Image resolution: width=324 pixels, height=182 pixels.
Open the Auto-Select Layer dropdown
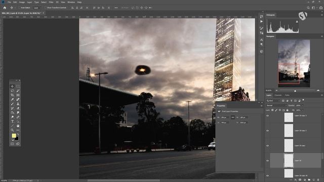click(x=37, y=8)
